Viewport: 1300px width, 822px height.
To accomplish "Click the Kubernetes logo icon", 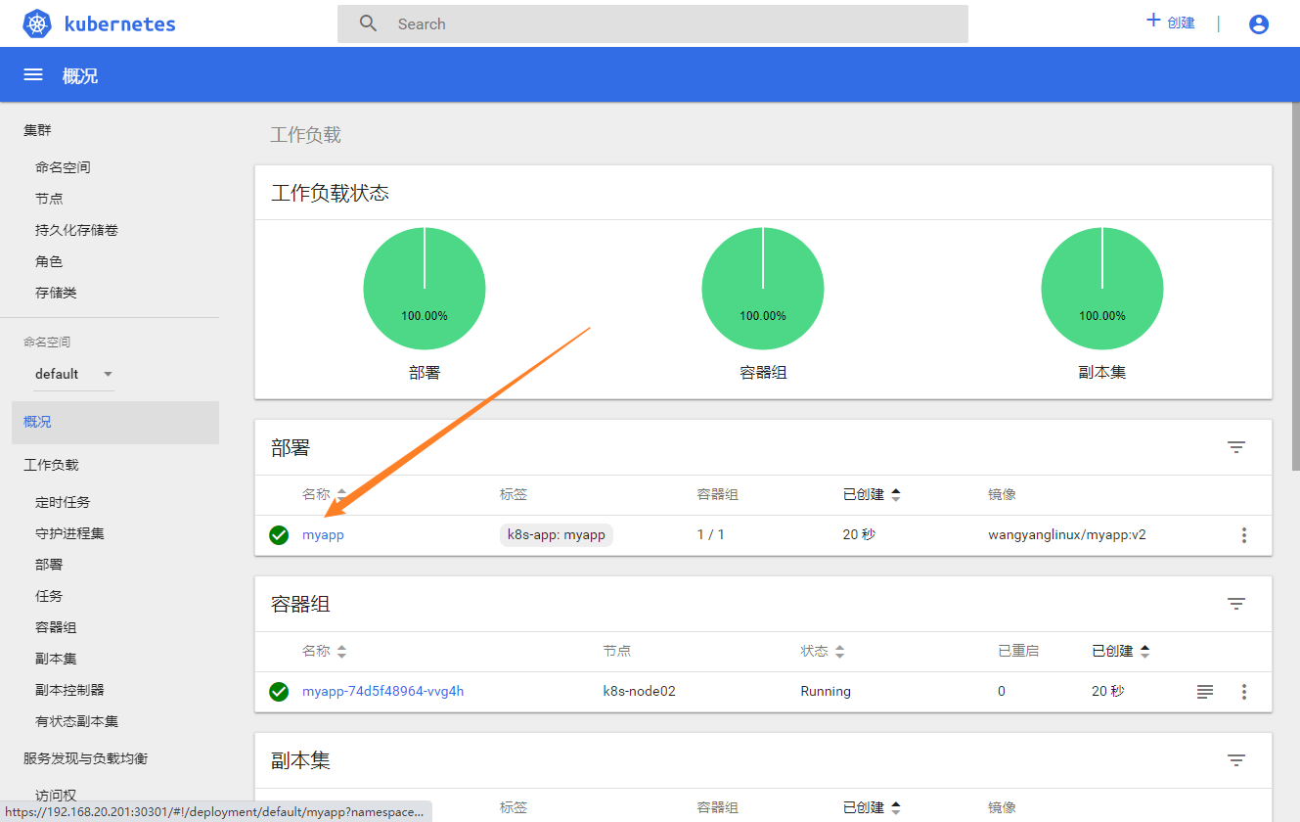I will 36,24.
